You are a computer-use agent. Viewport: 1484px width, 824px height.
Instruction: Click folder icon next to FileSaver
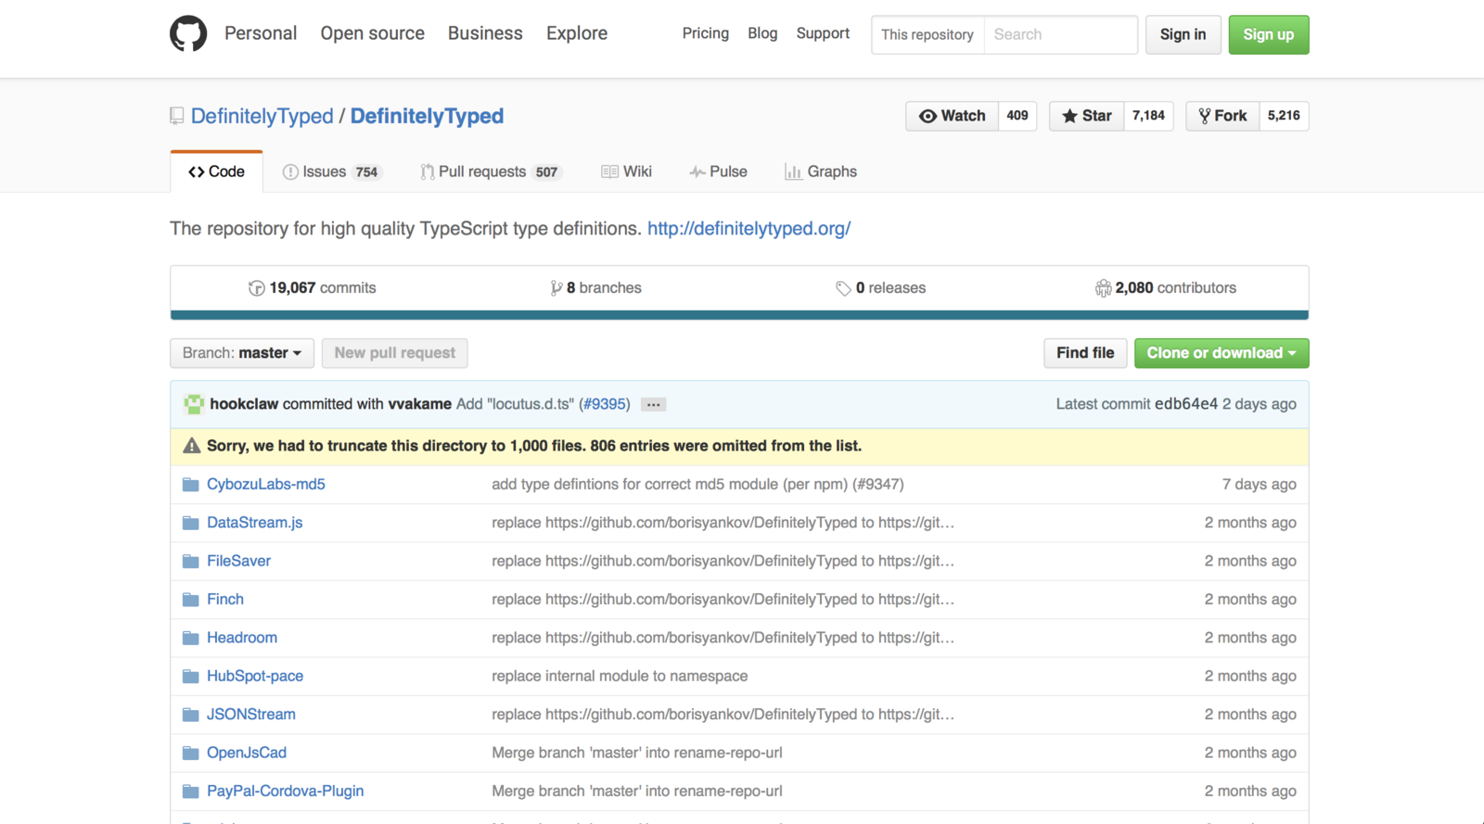pyautogui.click(x=191, y=561)
